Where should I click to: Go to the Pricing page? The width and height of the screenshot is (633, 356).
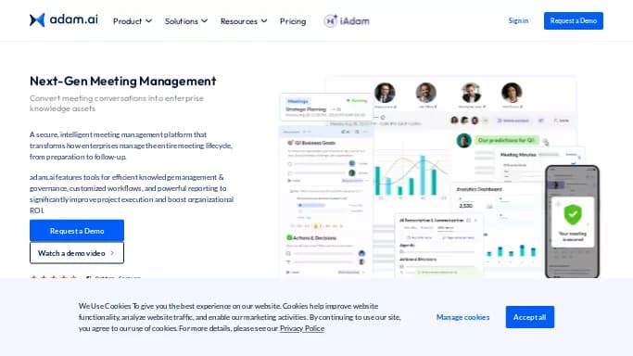click(293, 21)
